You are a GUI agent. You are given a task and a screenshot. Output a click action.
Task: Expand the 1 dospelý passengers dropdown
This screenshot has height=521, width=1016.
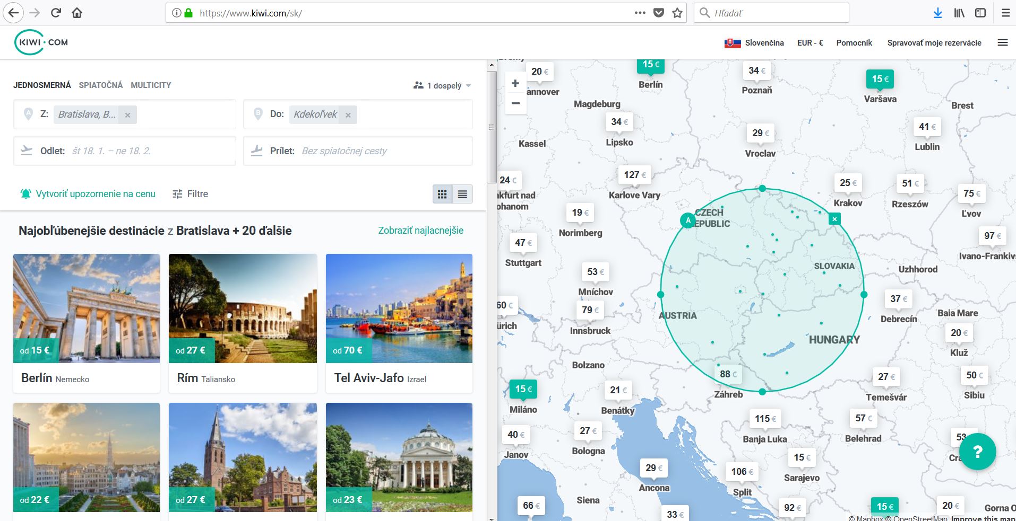click(x=442, y=85)
